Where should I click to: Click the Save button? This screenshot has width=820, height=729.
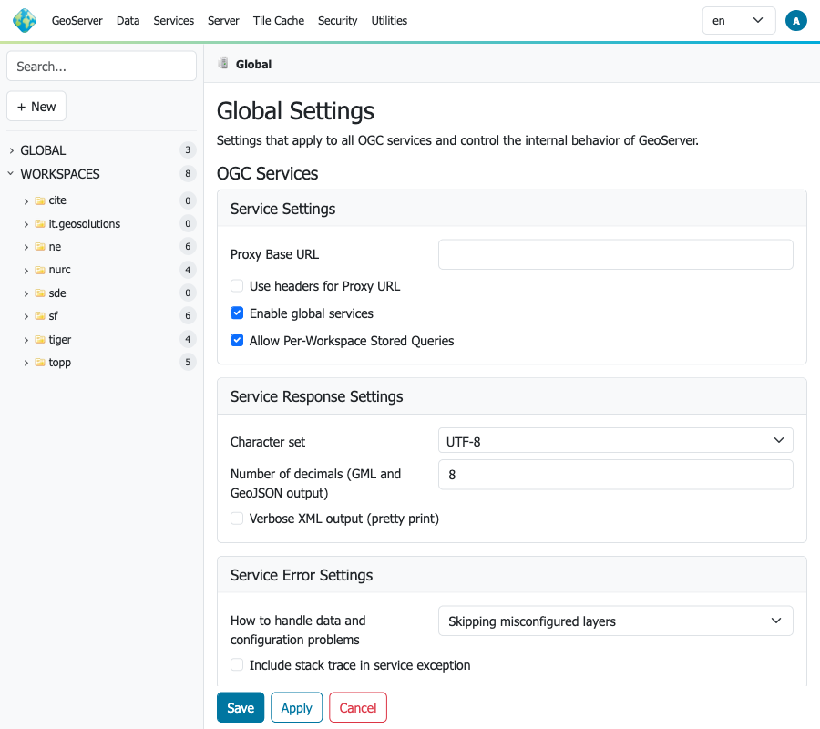coord(241,708)
